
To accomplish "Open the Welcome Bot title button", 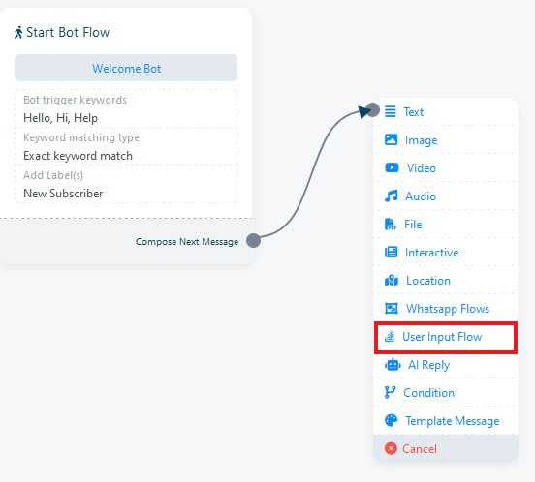I will coord(126,68).
